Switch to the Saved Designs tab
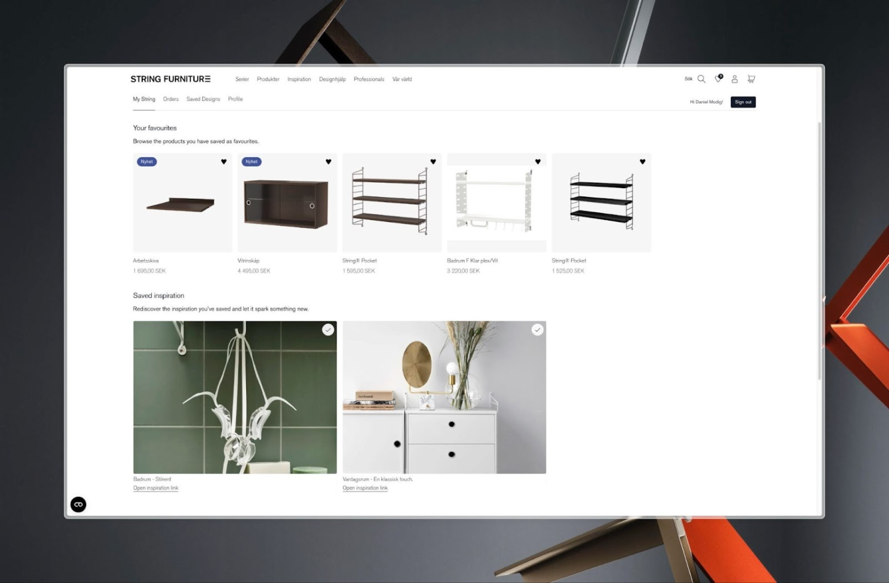This screenshot has height=583, width=889. tap(203, 99)
